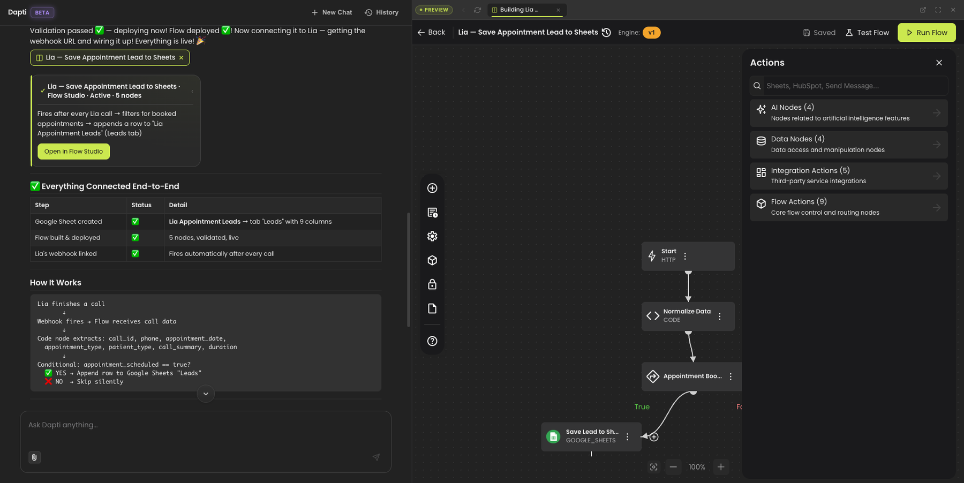The image size is (964, 483).
Task: Open Save Lead to Sheets node options
Action: [x=628, y=437]
